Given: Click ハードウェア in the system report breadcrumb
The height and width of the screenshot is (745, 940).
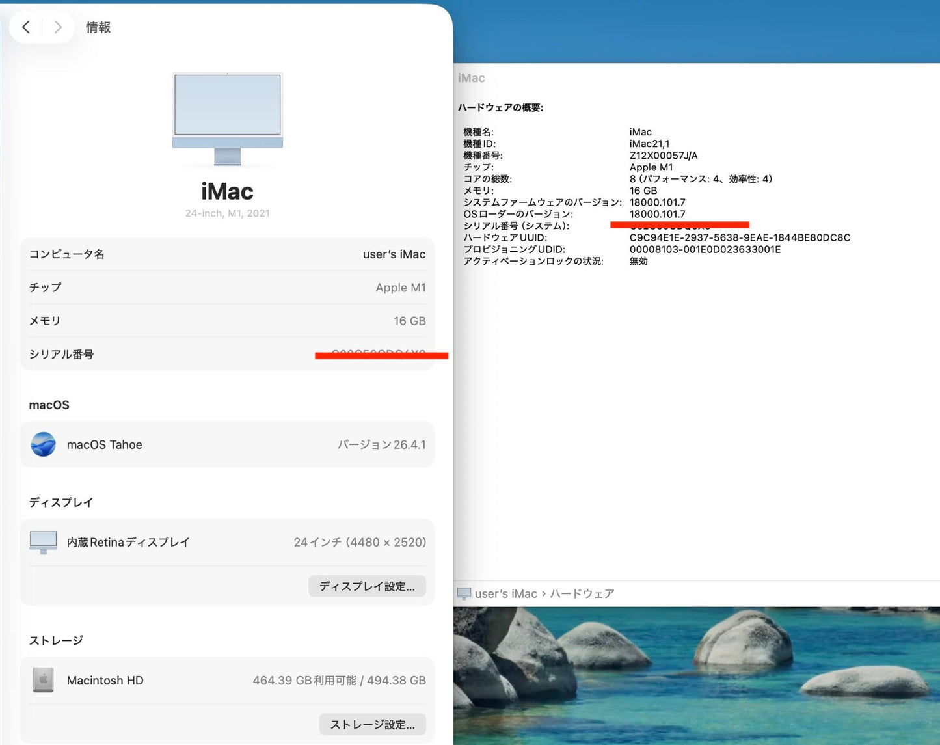Looking at the screenshot, I should click(x=582, y=593).
